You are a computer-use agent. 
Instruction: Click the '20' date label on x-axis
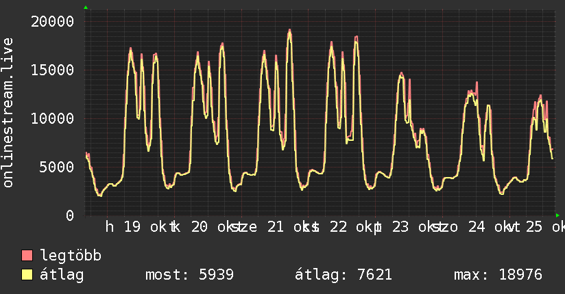click(200, 227)
